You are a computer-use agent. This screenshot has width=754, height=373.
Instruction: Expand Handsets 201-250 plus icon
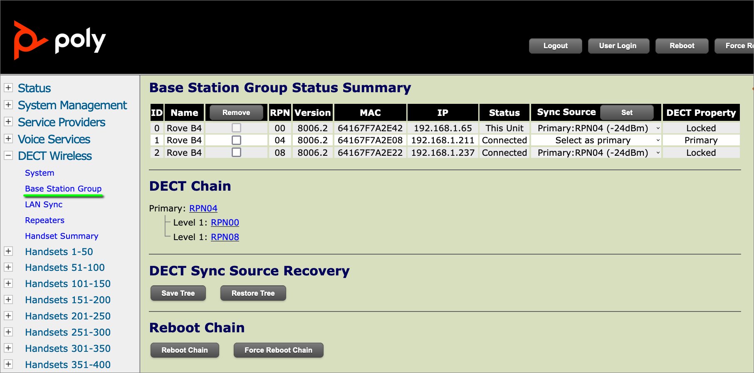[x=8, y=316]
